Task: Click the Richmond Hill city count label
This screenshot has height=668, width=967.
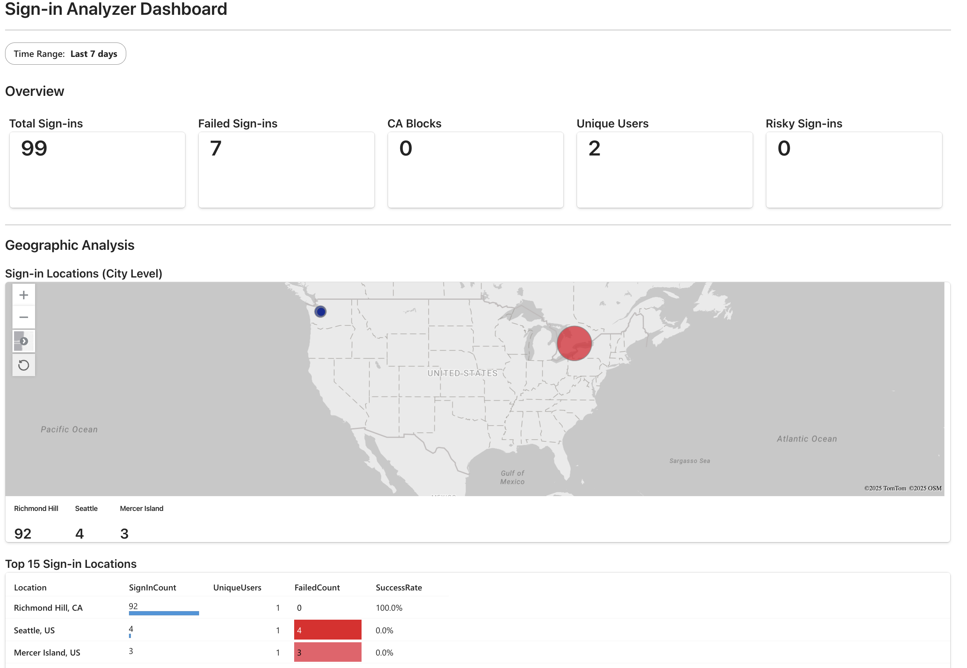Action: click(x=23, y=533)
